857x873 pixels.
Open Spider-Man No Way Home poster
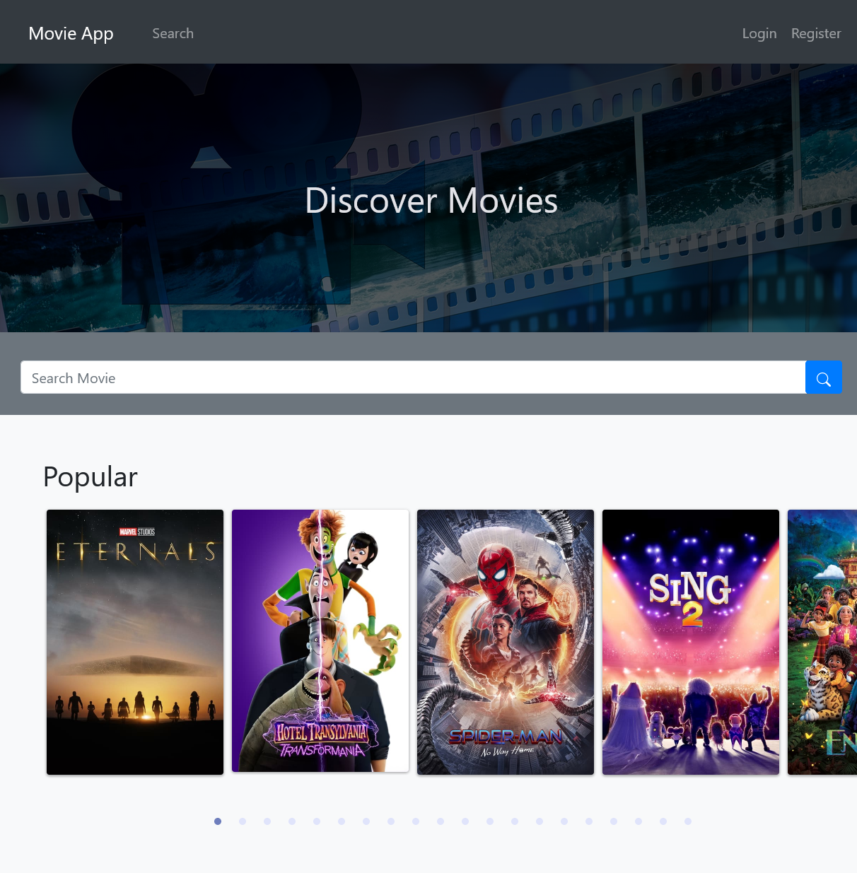coord(506,642)
